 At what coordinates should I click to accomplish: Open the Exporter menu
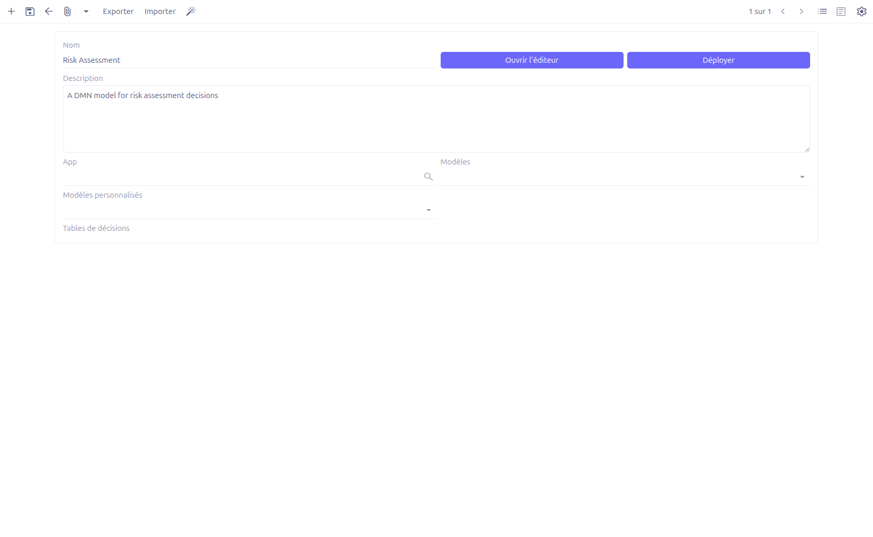click(118, 11)
